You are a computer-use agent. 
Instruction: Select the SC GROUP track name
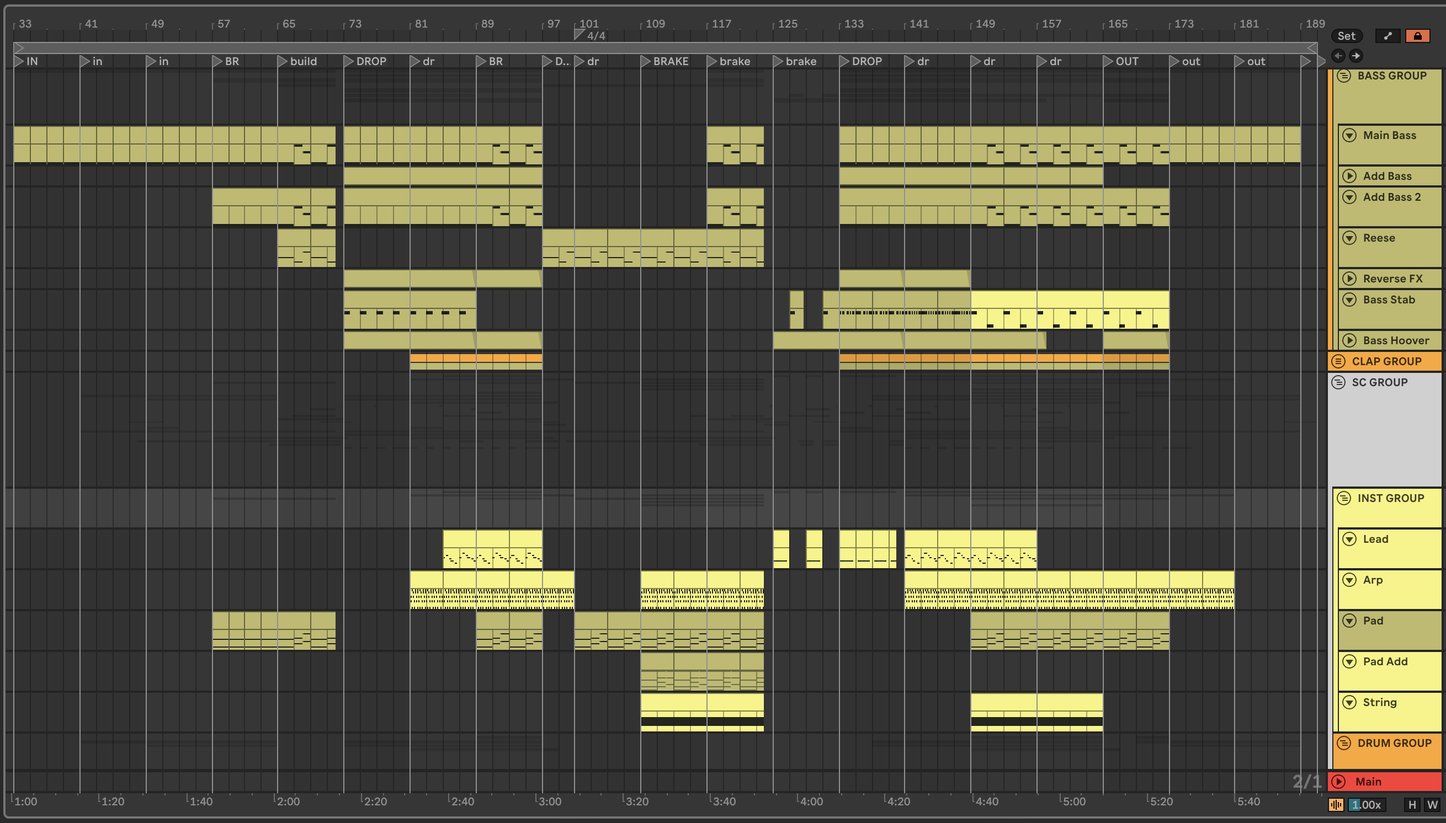point(1379,382)
